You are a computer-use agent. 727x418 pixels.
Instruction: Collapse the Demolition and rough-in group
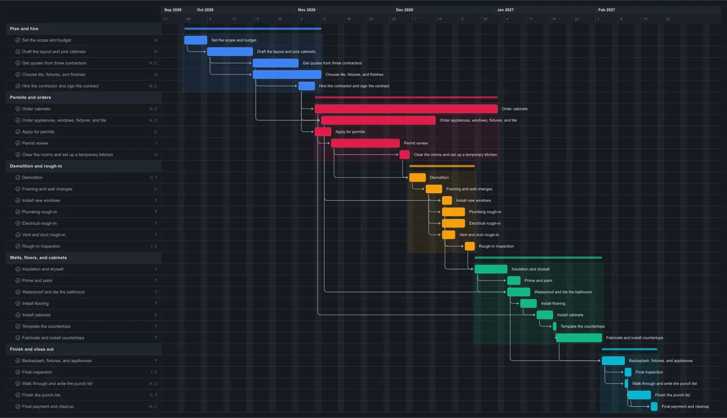[84, 166]
